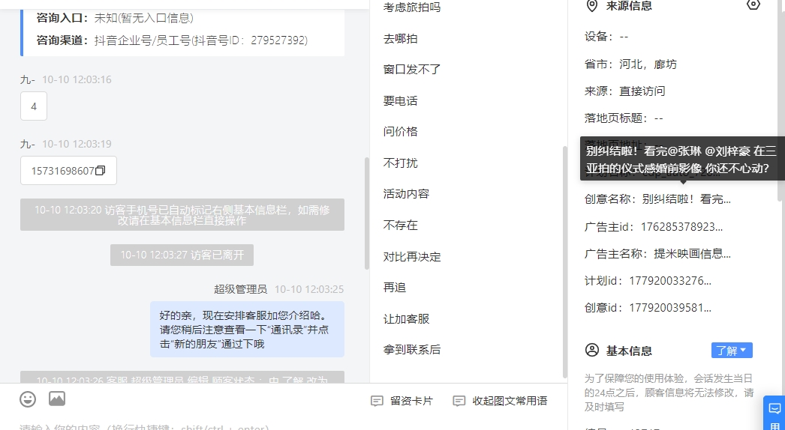This screenshot has width=785, height=430.
Task: Click the 设备 row
Action: click(x=606, y=37)
